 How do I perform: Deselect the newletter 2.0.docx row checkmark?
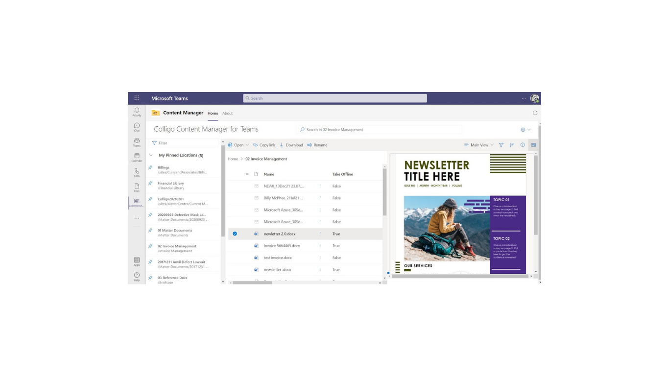pyautogui.click(x=235, y=234)
